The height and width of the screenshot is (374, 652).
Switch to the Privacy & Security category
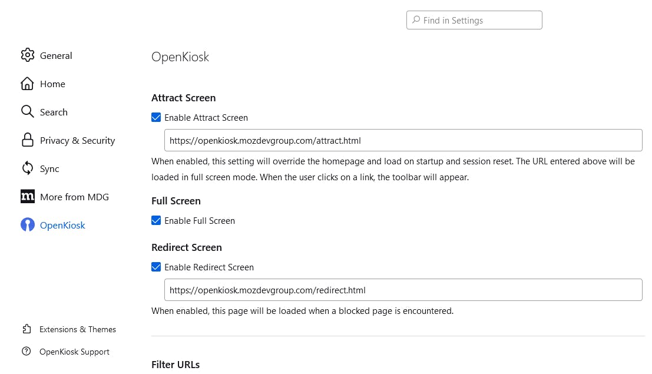pyautogui.click(x=77, y=140)
